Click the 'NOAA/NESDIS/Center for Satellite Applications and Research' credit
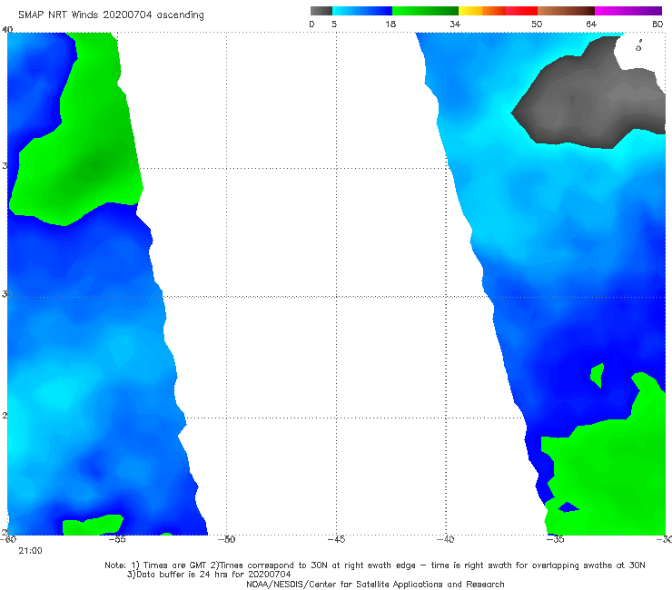Image resolution: width=672 pixels, height=590 pixels. pyautogui.click(x=375, y=584)
